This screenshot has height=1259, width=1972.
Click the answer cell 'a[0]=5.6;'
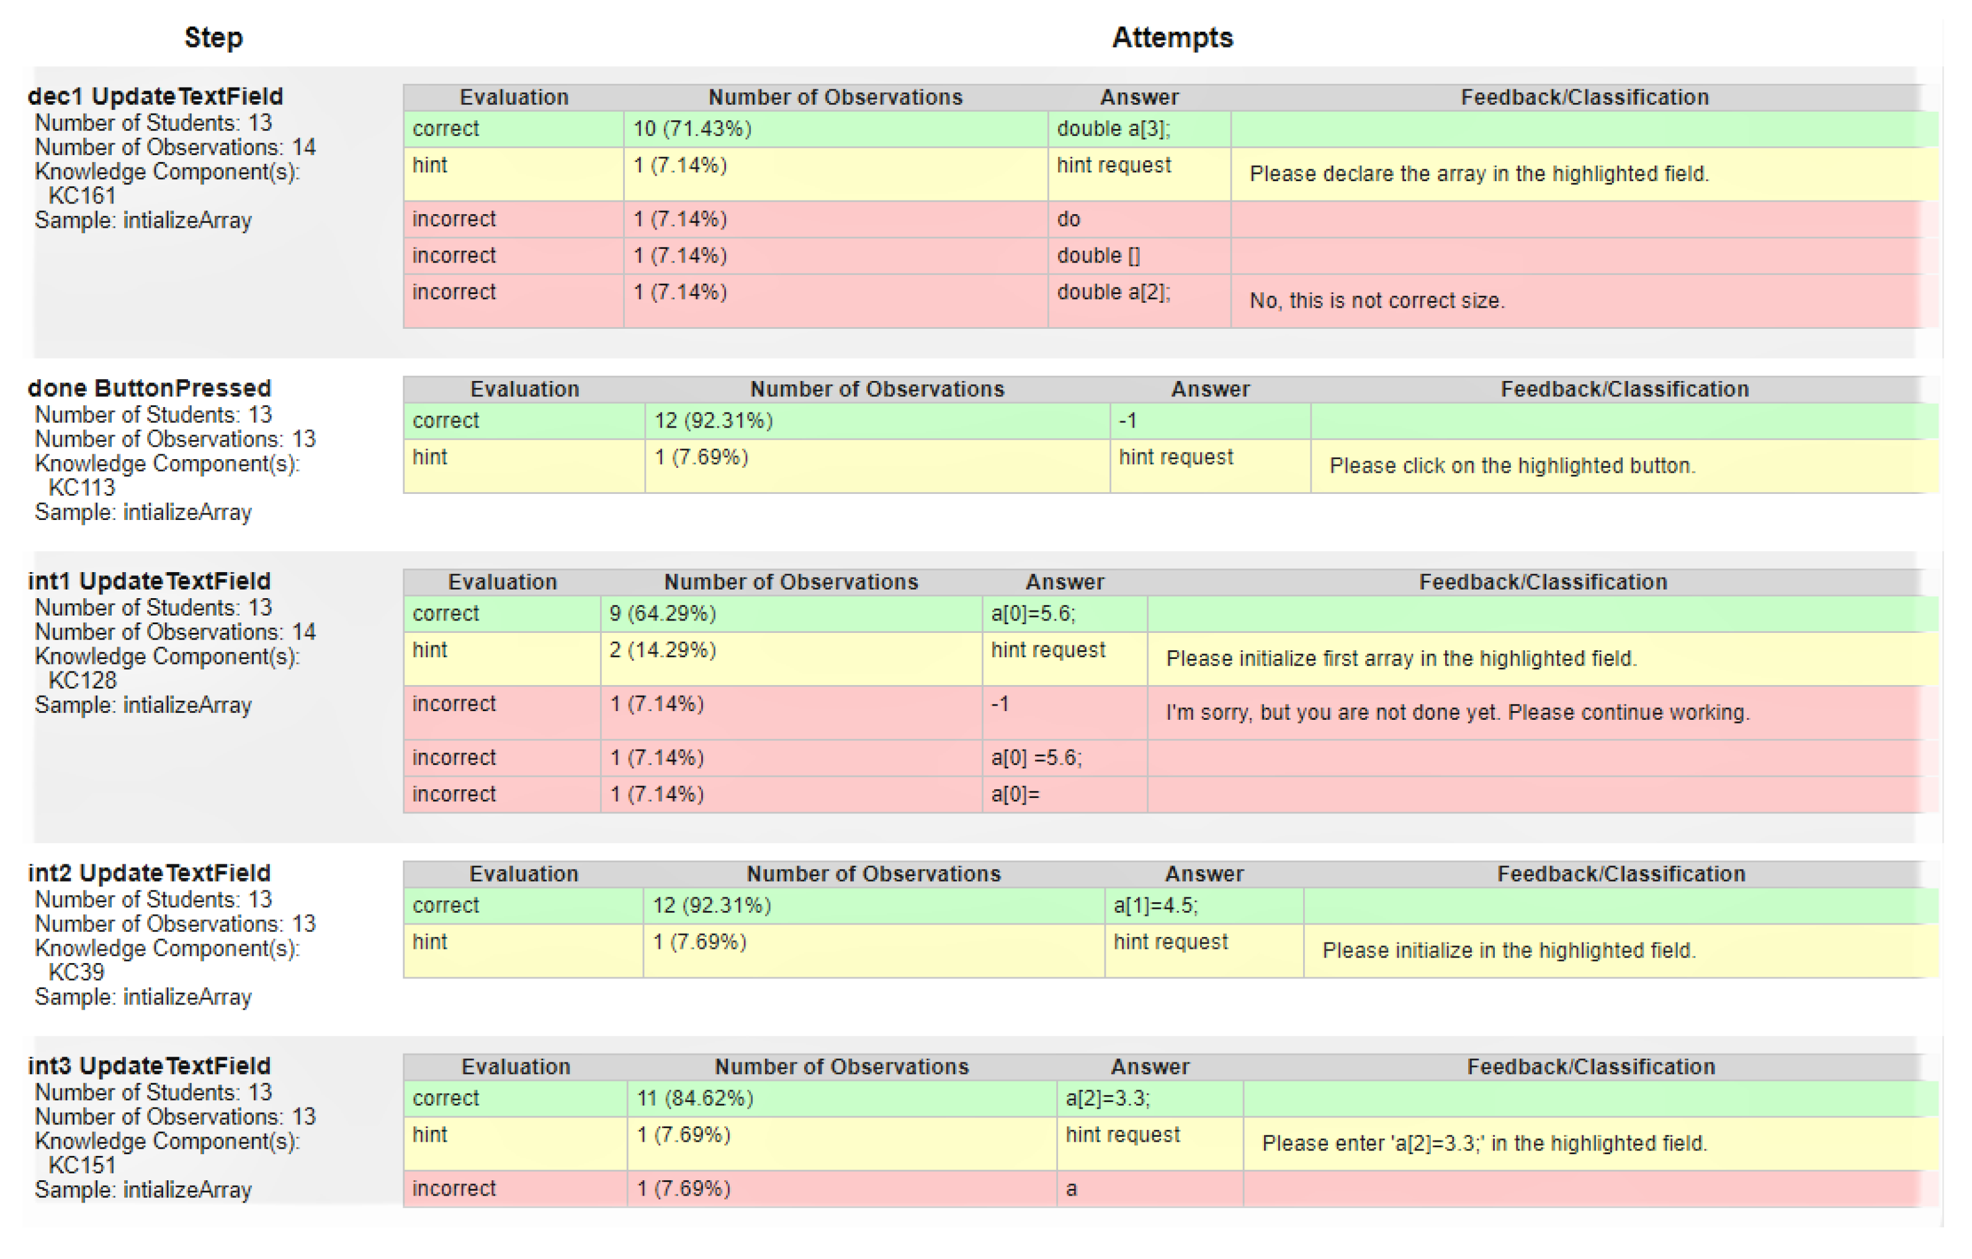tap(1033, 614)
